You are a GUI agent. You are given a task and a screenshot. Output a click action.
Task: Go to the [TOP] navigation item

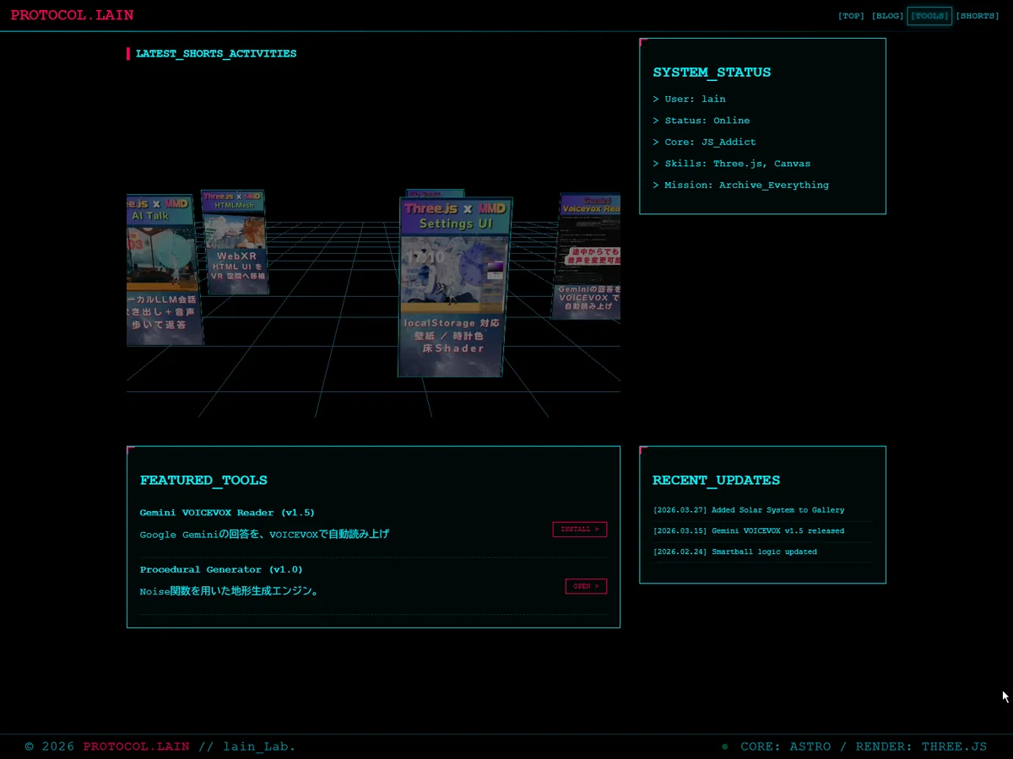coord(851,16)
